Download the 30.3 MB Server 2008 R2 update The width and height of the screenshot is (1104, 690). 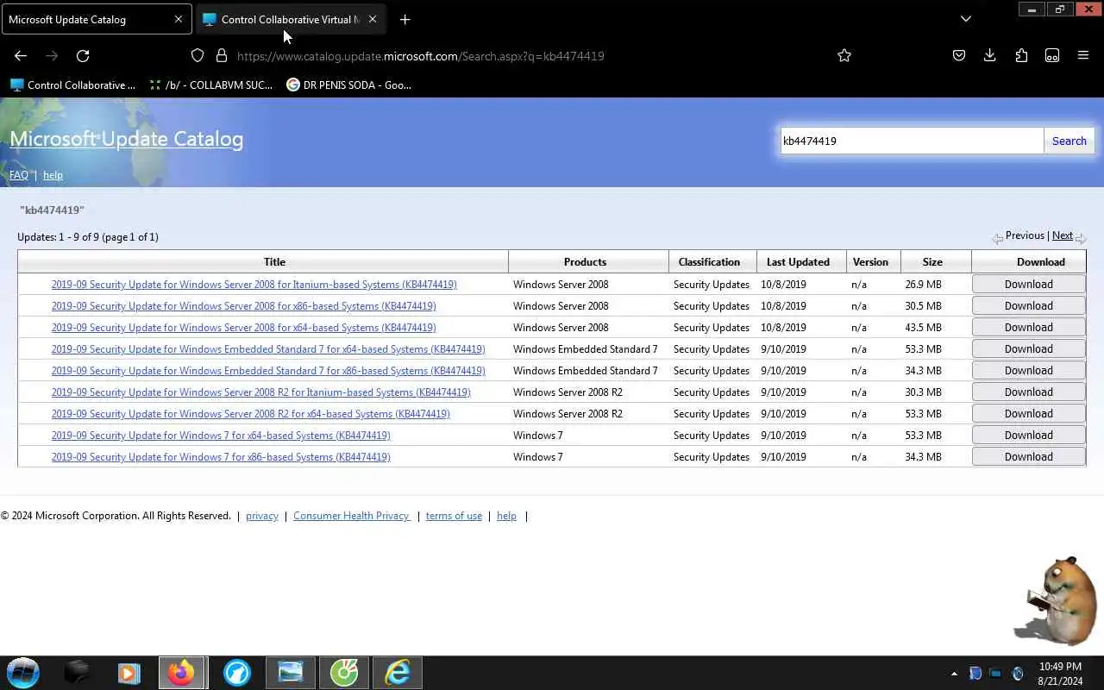pos(1028,392)
